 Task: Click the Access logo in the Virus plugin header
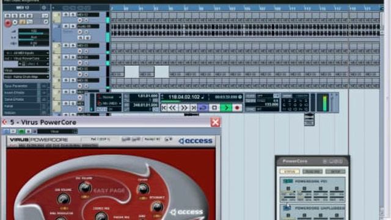[x=195, y=141]
